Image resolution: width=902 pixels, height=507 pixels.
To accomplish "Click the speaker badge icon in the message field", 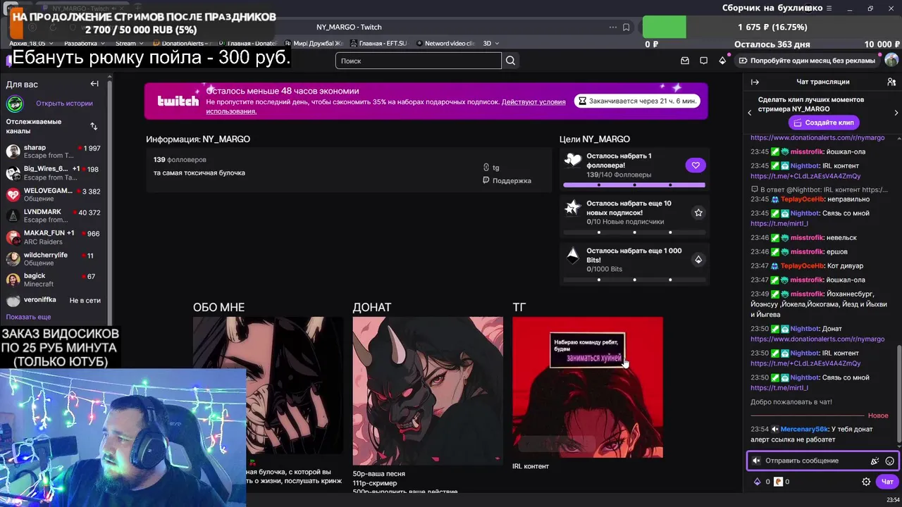I will (756, 461).
